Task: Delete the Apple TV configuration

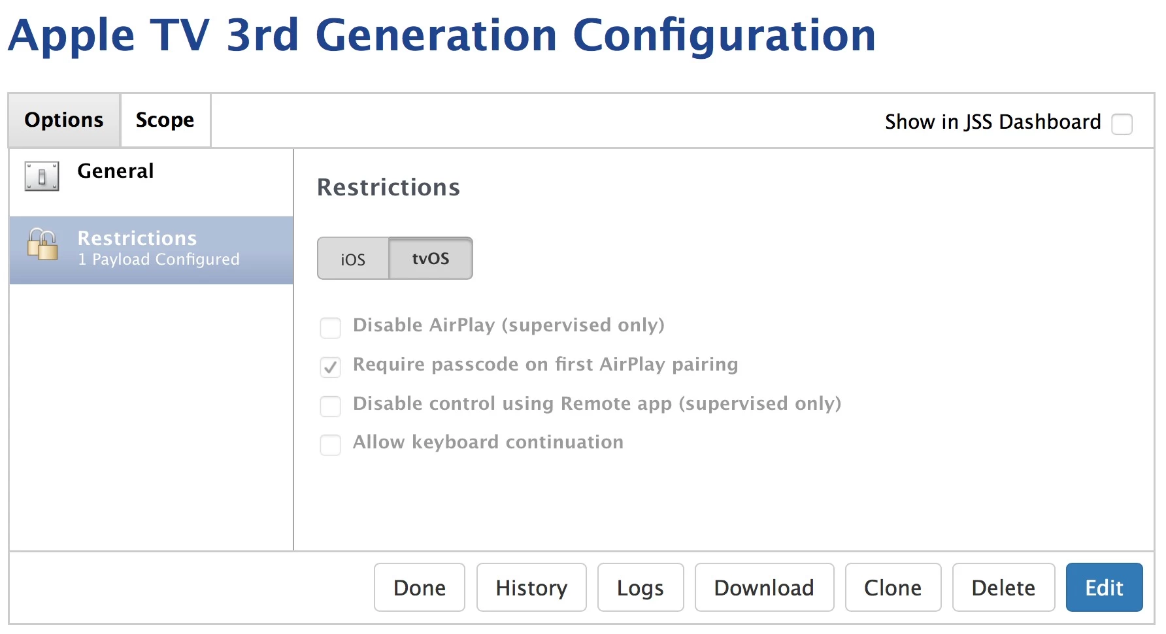Action: [x=1003, y=588]
